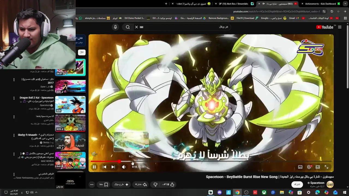Go back in Chrome

[x=345, y=11]
